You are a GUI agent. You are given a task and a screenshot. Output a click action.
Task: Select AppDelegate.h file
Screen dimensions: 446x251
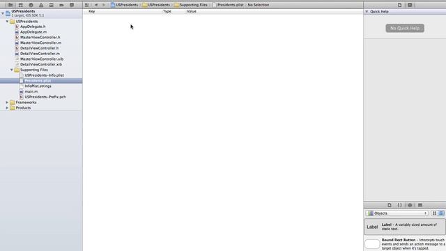[x=33, y=26]
